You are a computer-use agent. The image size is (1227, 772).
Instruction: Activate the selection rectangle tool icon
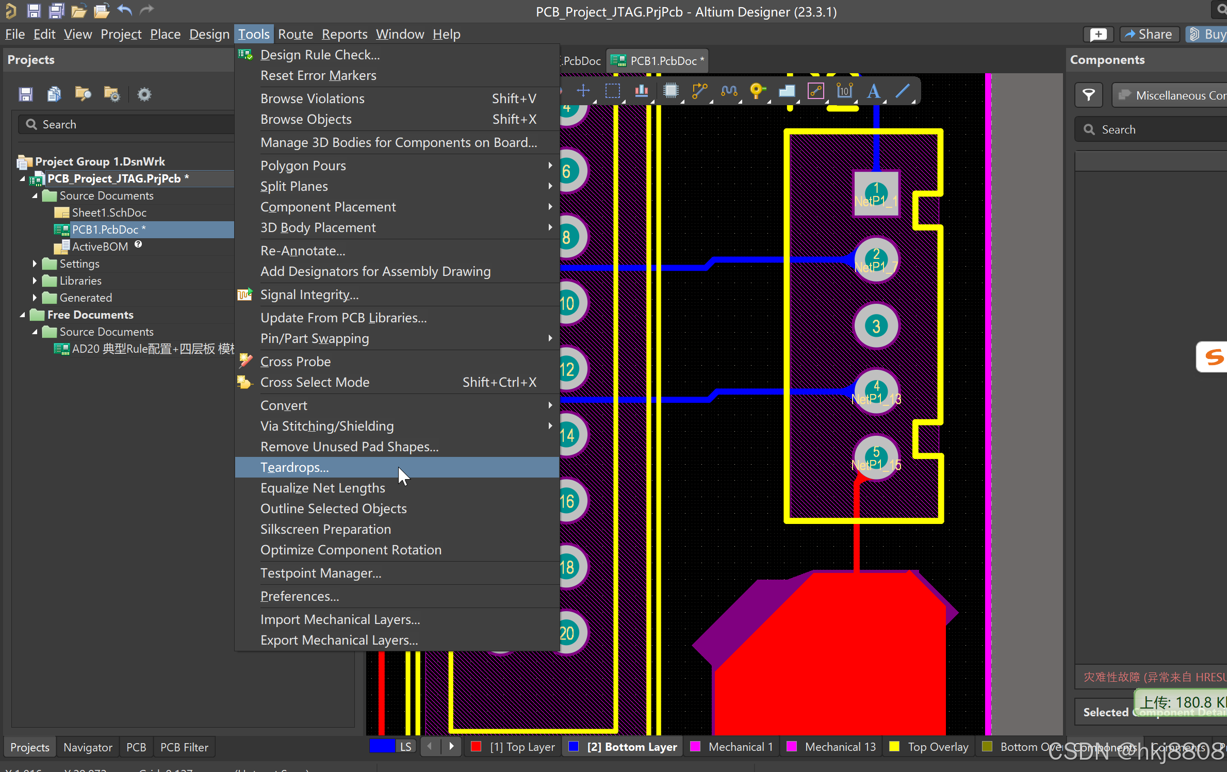click(612, 91)
